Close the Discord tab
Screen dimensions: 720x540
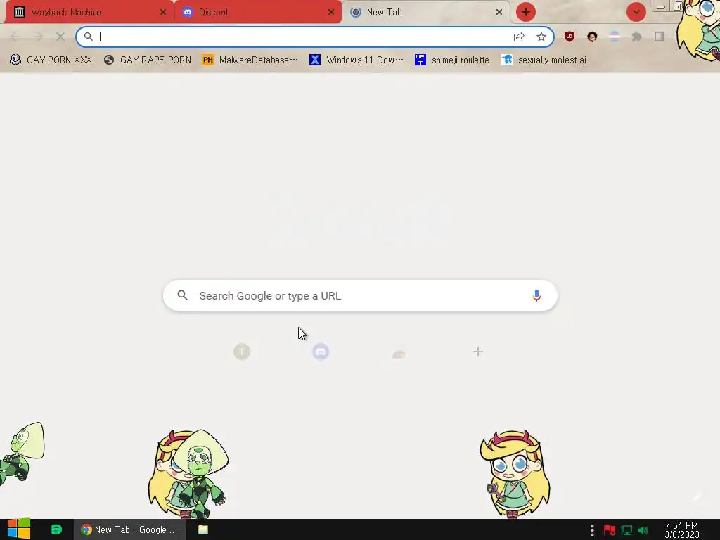[331, 12]
